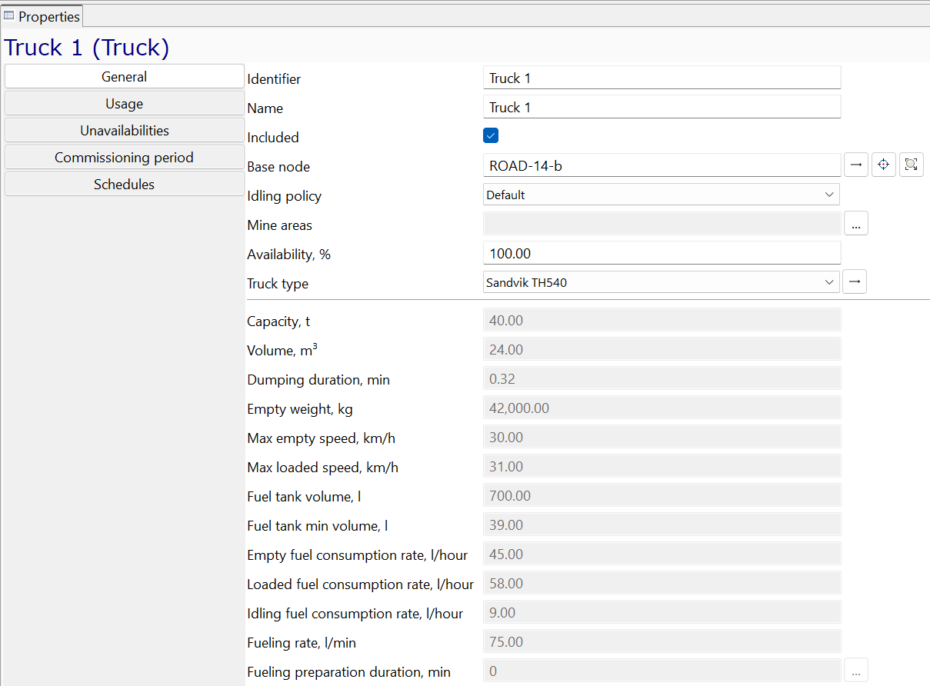Click the Fueling rate value 75.00

662,641
